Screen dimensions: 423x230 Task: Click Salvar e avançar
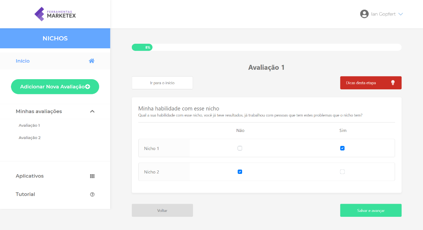[x=371, y=210]
